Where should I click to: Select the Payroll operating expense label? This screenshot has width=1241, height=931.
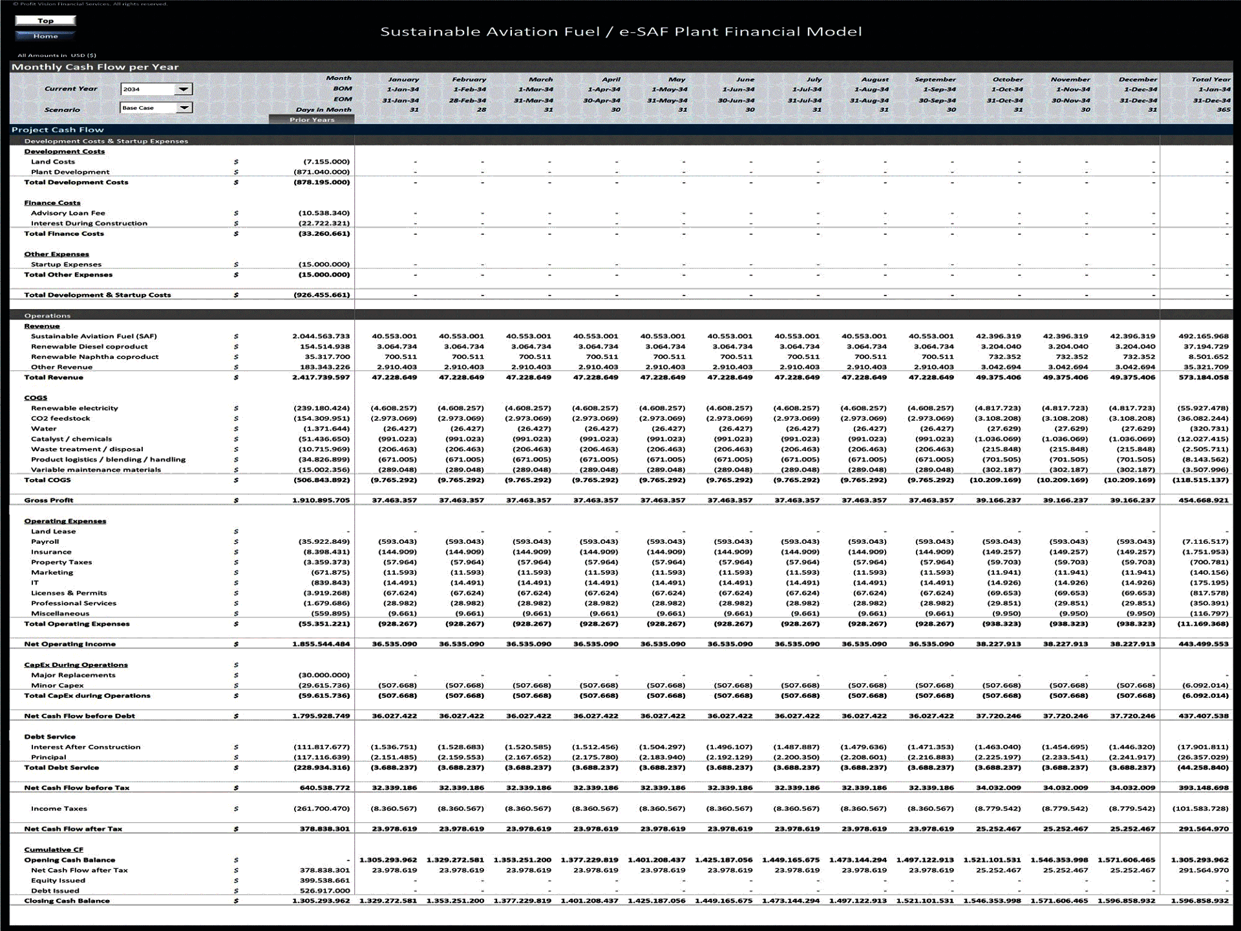(45, 542)
